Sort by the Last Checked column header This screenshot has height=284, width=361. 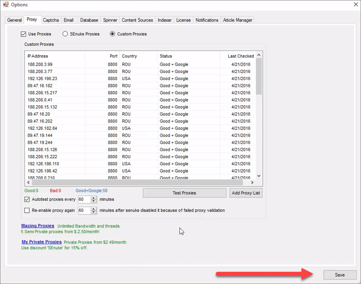coord(238,56)
